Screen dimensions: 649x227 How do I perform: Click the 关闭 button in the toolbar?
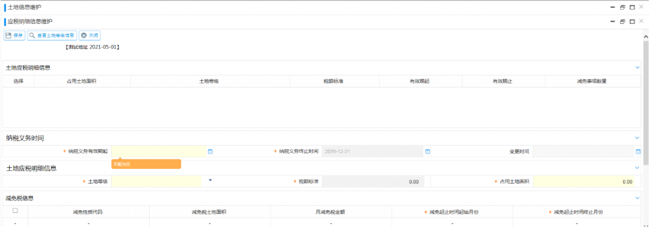[90, 35]
